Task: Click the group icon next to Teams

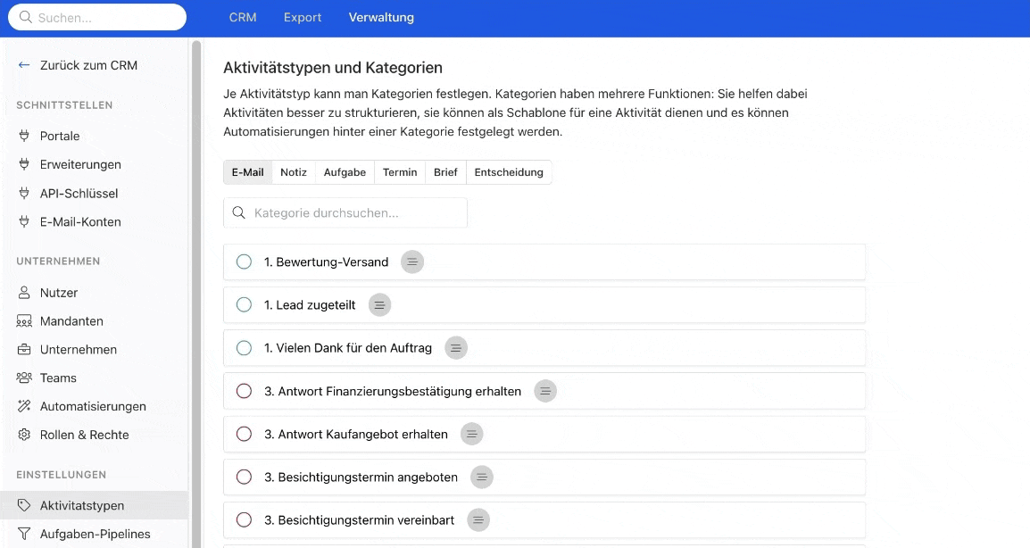Action: pyautogui.click(x=24, y=378)
